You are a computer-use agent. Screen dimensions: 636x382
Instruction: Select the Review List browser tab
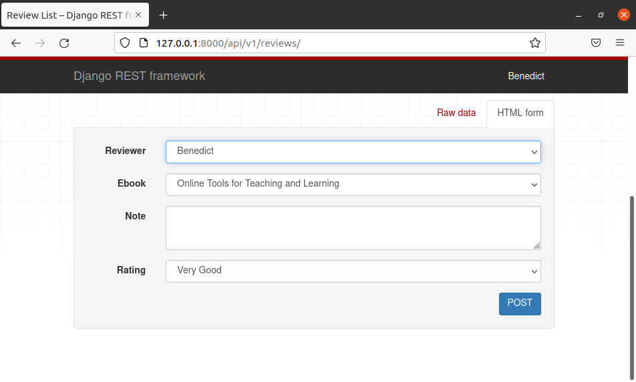point(75,15)
